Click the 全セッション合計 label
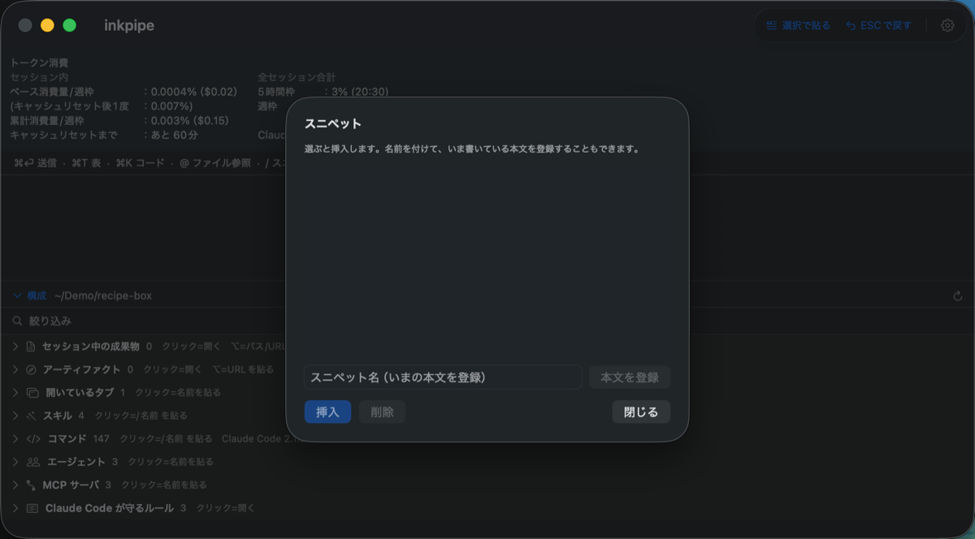 [297, 77]
